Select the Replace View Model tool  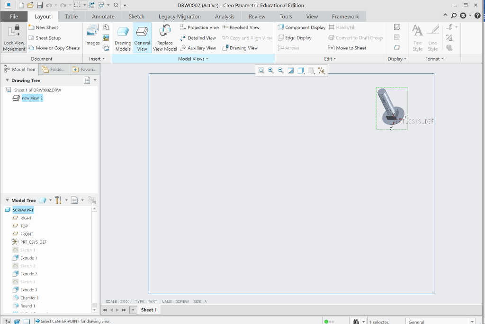point(165,38)
